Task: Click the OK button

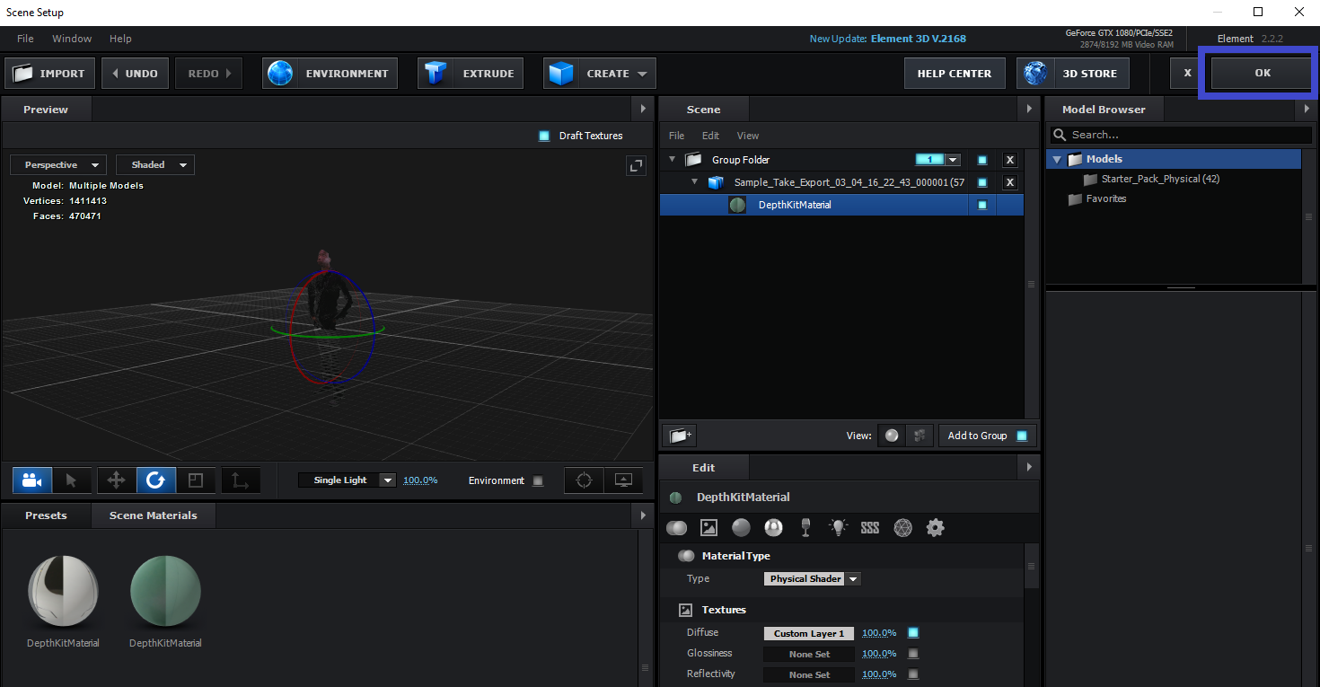Action: pyautogui.click(x=1262, y=74)
